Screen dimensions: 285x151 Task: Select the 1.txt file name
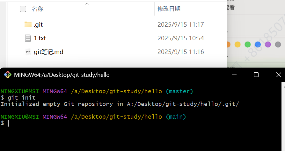point(40,38)
